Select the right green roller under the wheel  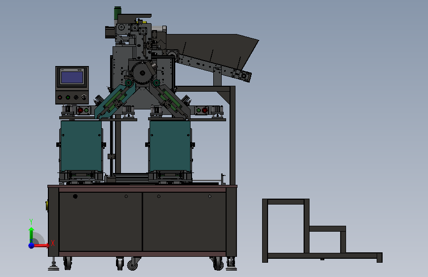tap(156, 82)
